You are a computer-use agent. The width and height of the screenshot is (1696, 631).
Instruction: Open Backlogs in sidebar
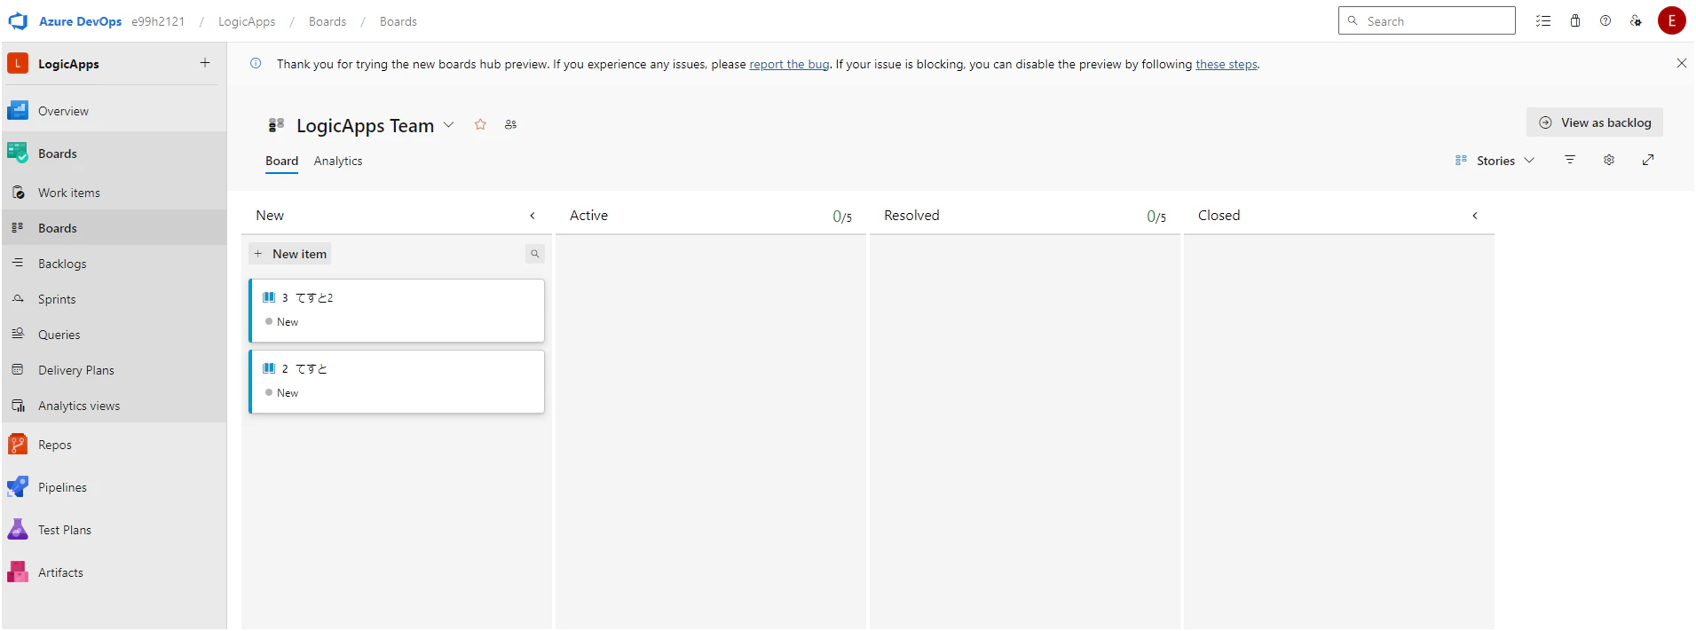tap(114, 264)
